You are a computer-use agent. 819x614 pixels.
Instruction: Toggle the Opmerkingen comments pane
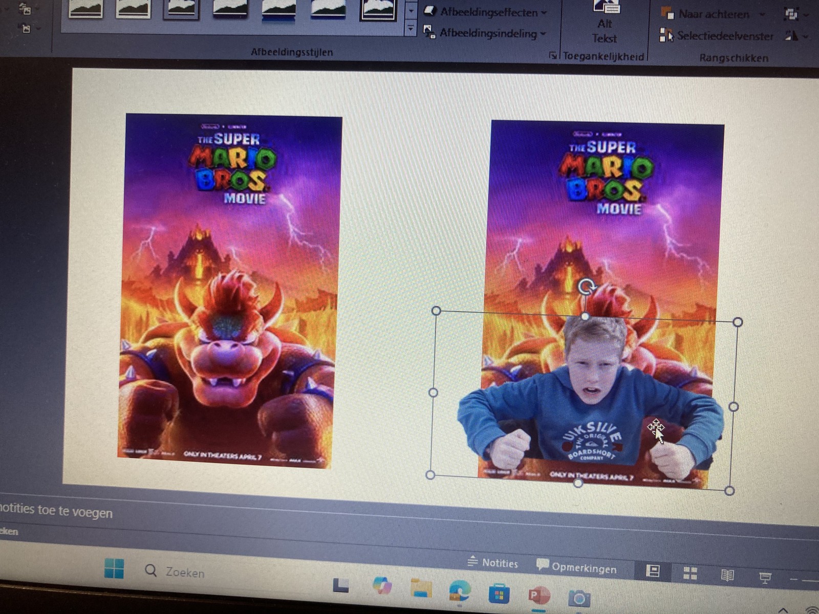click(x=576, y=567)
